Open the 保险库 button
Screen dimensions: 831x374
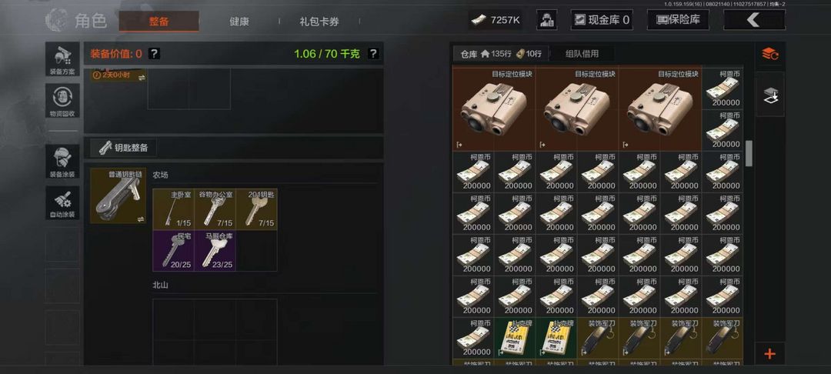point(678,20)
